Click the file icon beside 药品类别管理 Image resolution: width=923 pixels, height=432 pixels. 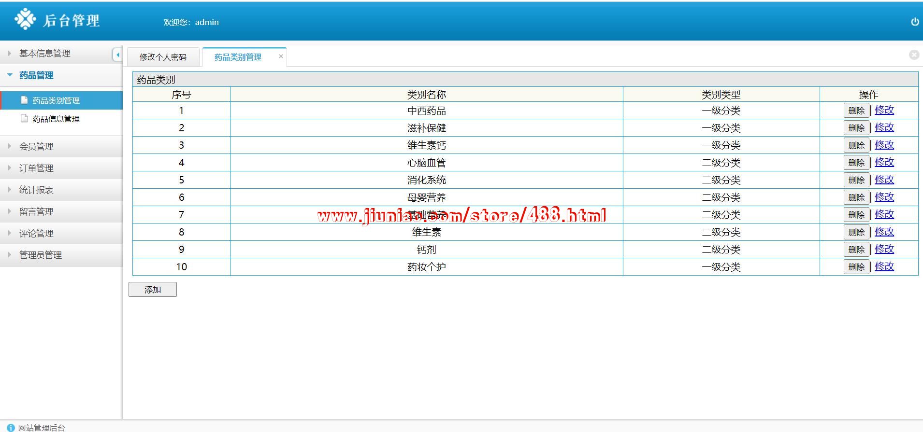tap(24, 100)
